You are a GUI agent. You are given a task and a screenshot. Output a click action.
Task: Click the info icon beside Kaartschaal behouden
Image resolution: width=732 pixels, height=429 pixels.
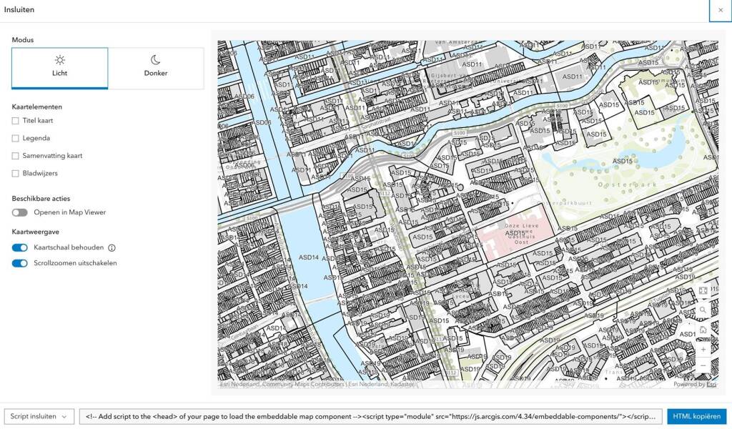pyautogui.click(x=112, y=248)
